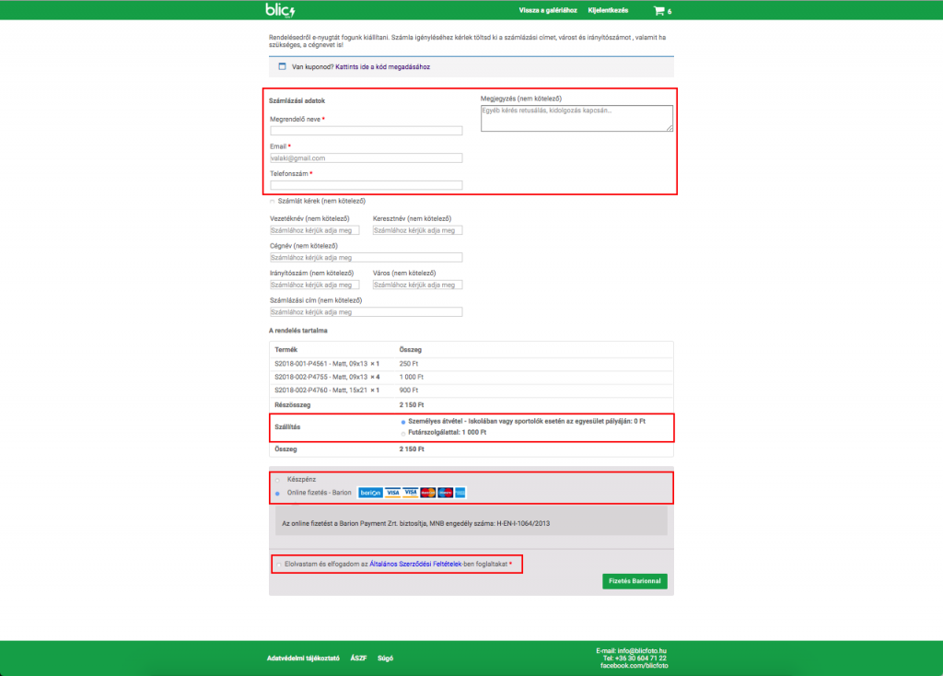The image size is (943, 676).
Task: Accept the Általános Szerződési Feltételek checkbox
Action: point(278,563)
